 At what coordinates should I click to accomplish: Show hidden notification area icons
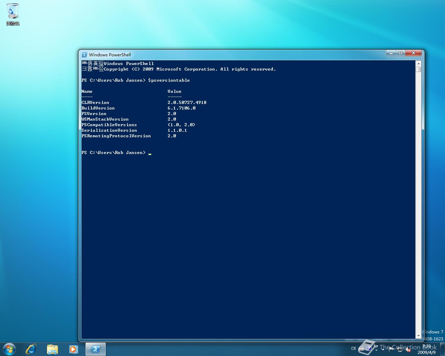383,349
